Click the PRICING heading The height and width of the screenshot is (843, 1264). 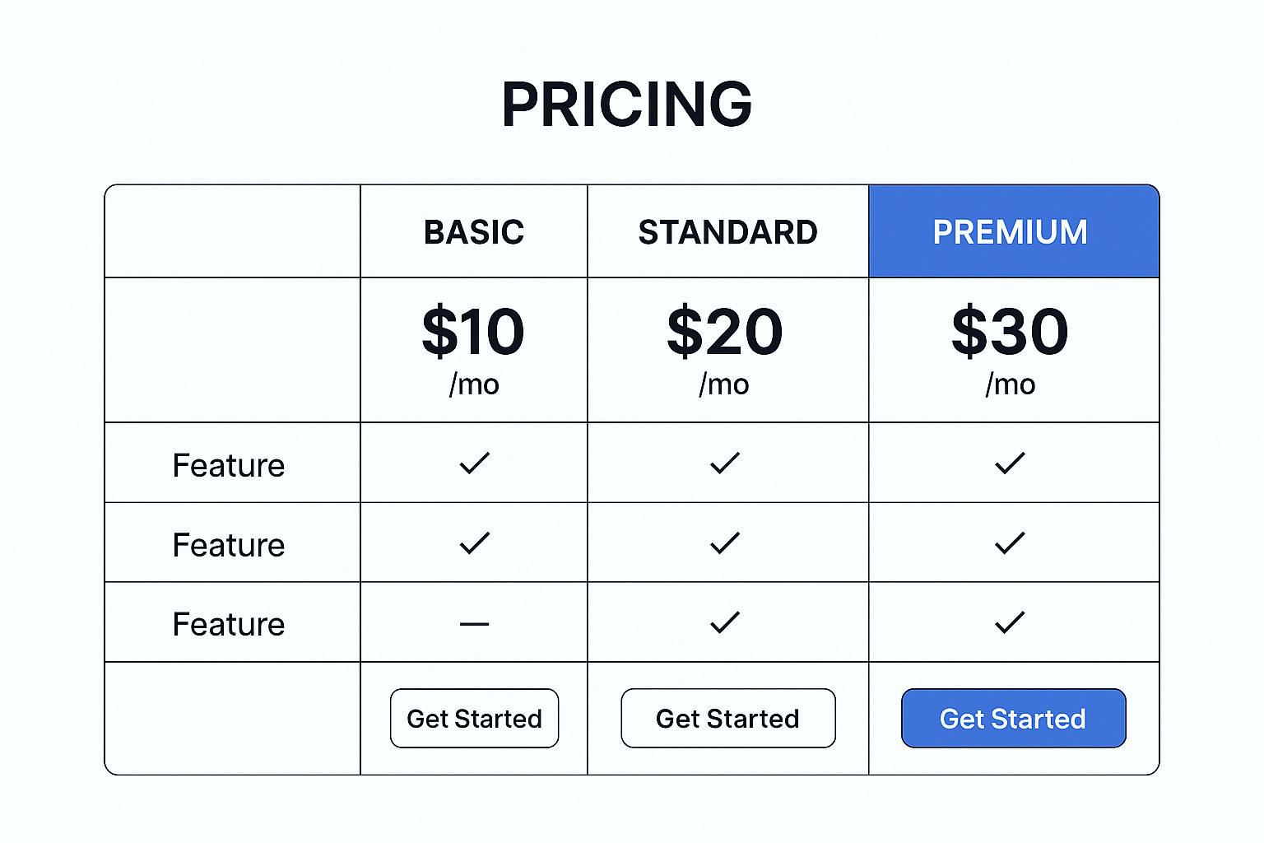[627, 105]
